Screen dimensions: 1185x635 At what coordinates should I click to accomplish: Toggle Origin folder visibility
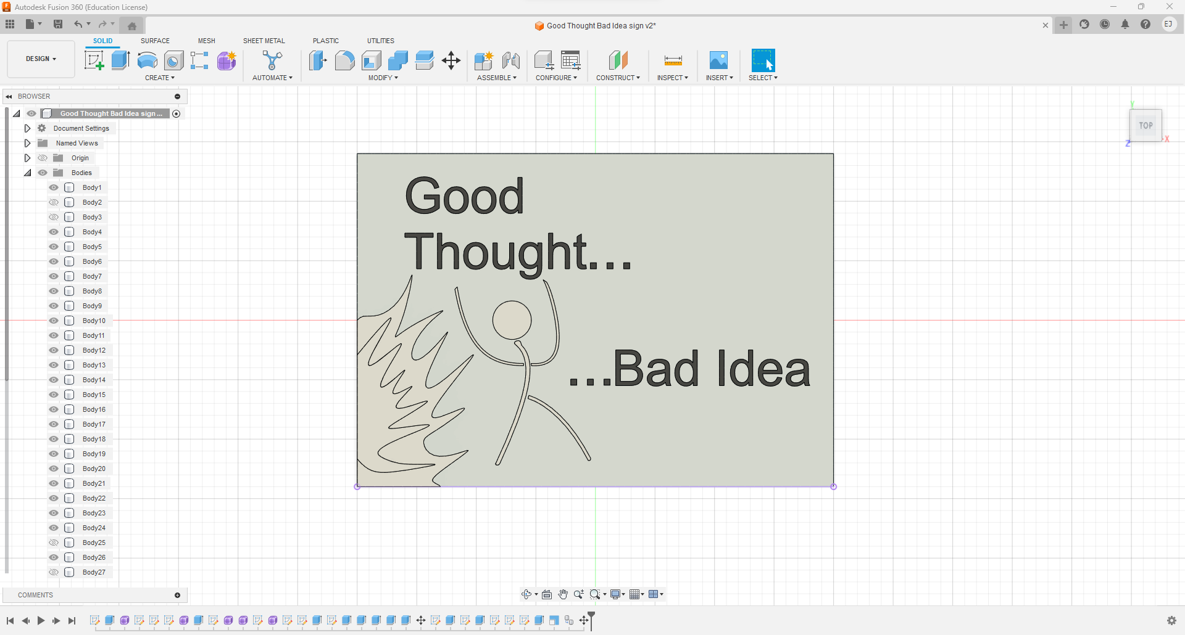43,158
